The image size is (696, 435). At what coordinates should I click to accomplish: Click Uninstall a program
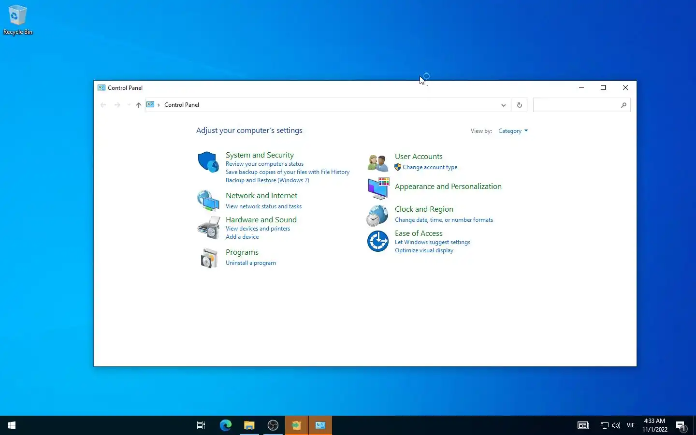251,263
